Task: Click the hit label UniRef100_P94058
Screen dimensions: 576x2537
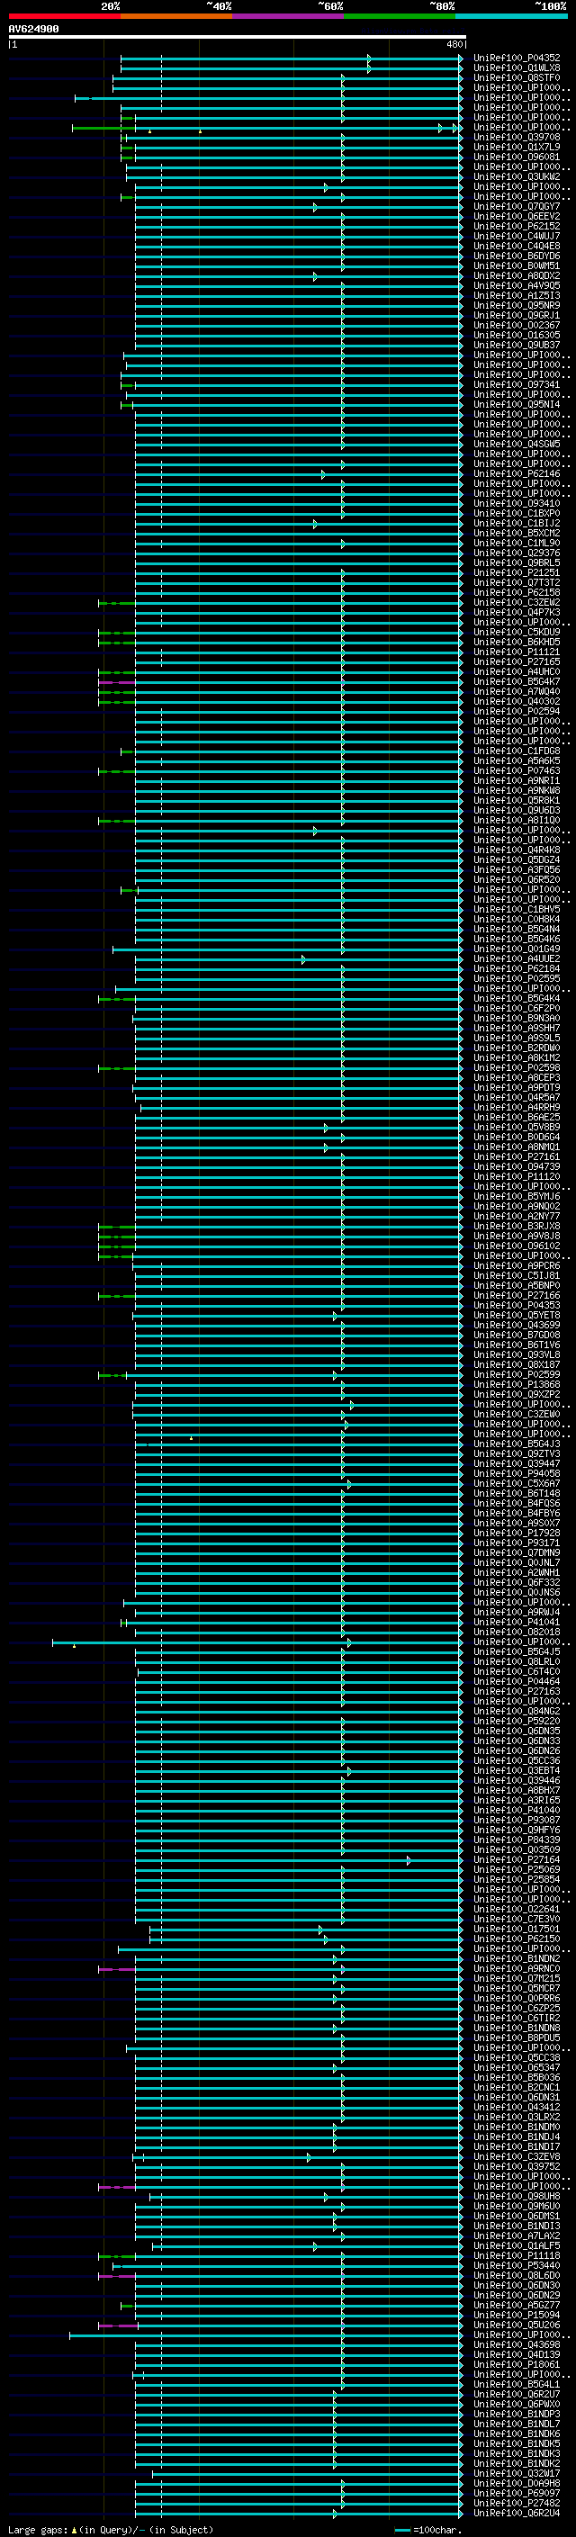Action: coord(517,1473)
